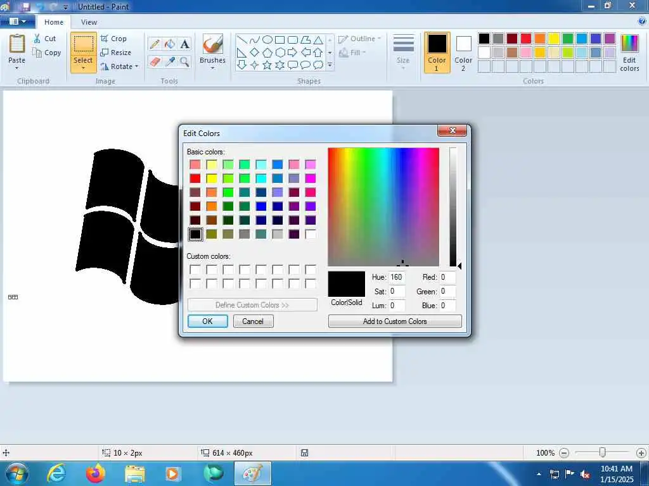The height and width of the screenshot is (486, 649).
Task: Click the Save icon in title bar
Action: pyautogui.click(x=26, y=6)
